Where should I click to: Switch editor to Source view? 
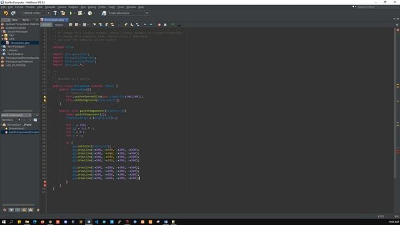point(46,25)
